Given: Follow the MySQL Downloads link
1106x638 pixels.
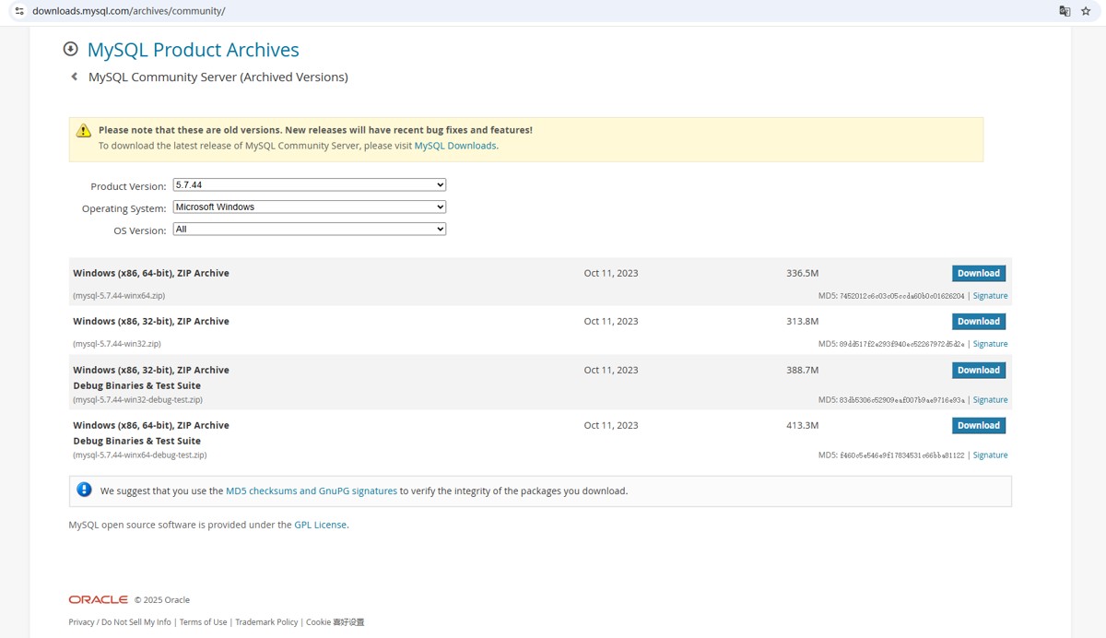Looking at the screenshot, I should tap(455, 146).
